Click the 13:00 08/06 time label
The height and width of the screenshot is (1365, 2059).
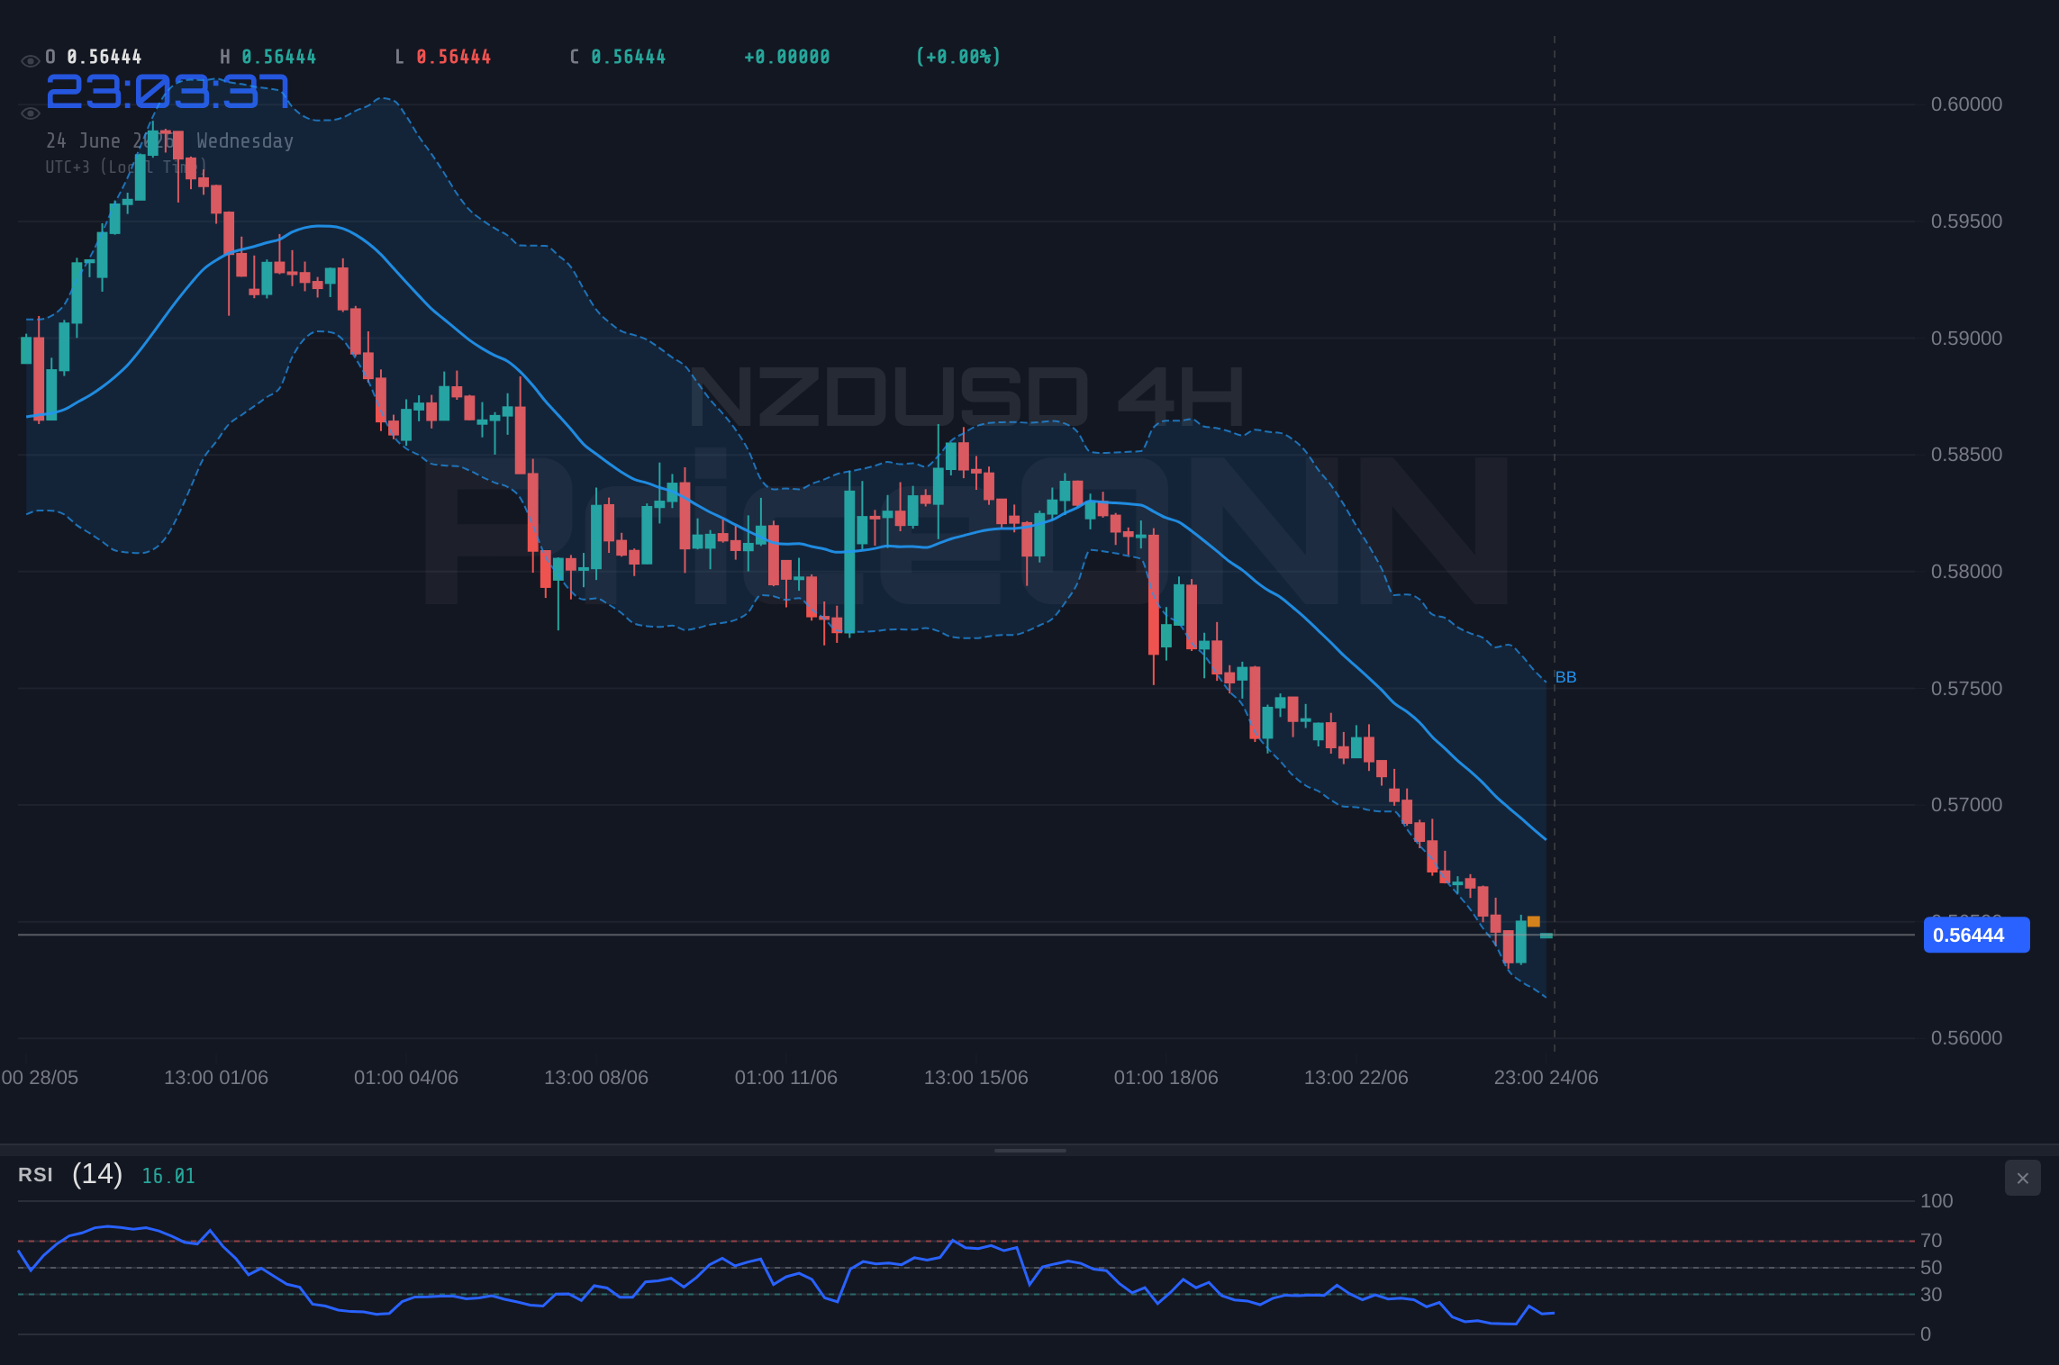[x=596, y=1078]
